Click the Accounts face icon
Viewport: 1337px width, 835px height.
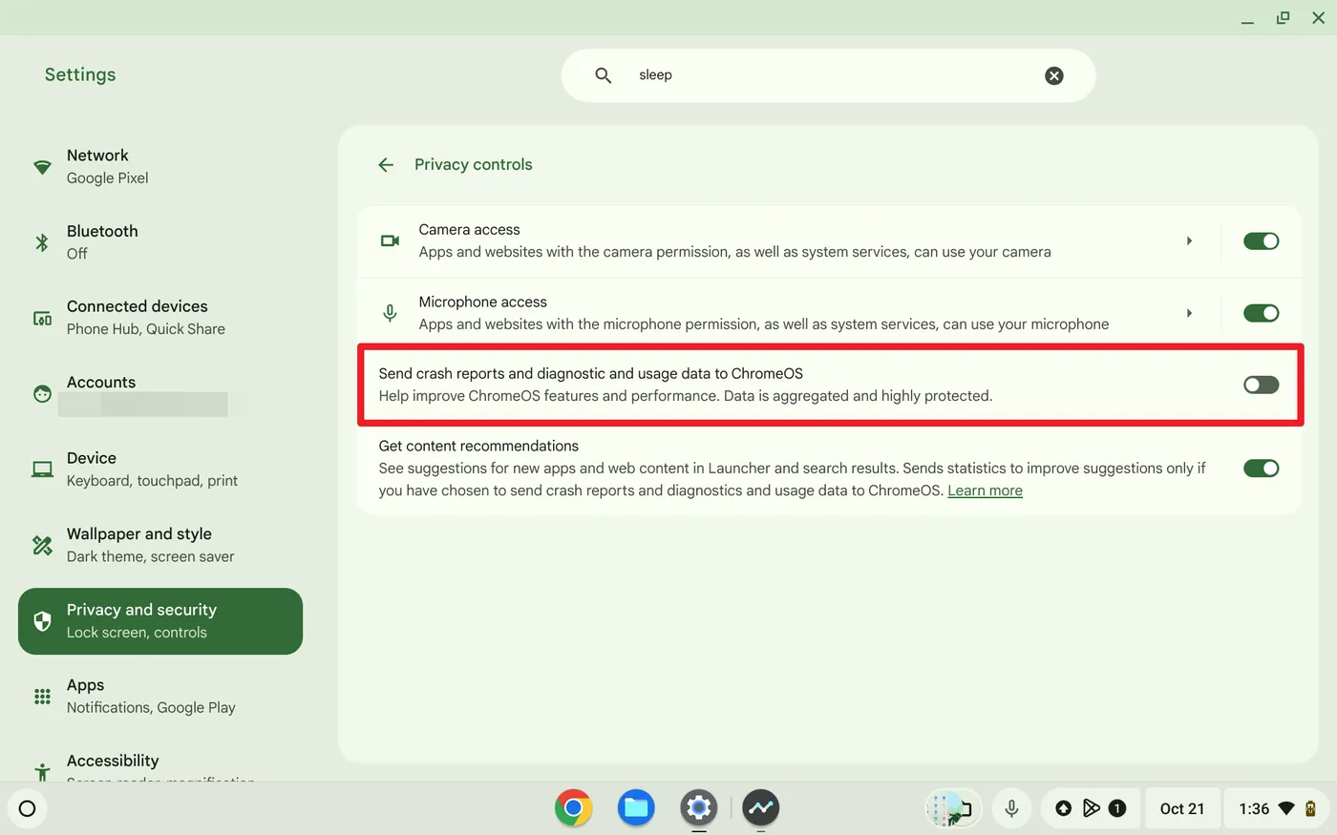[42, 393]
